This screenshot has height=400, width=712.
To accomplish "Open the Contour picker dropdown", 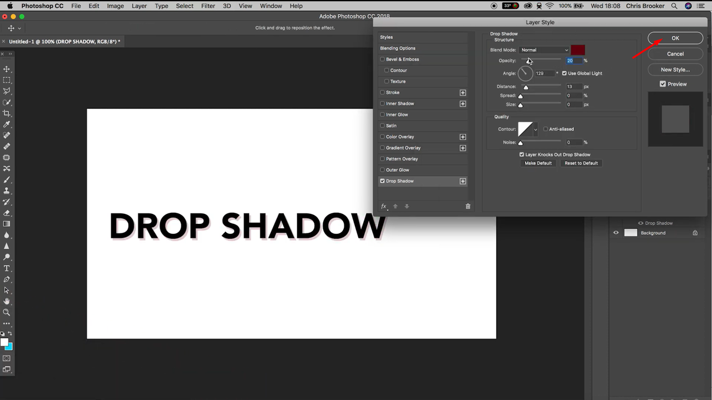I will 535,129.
